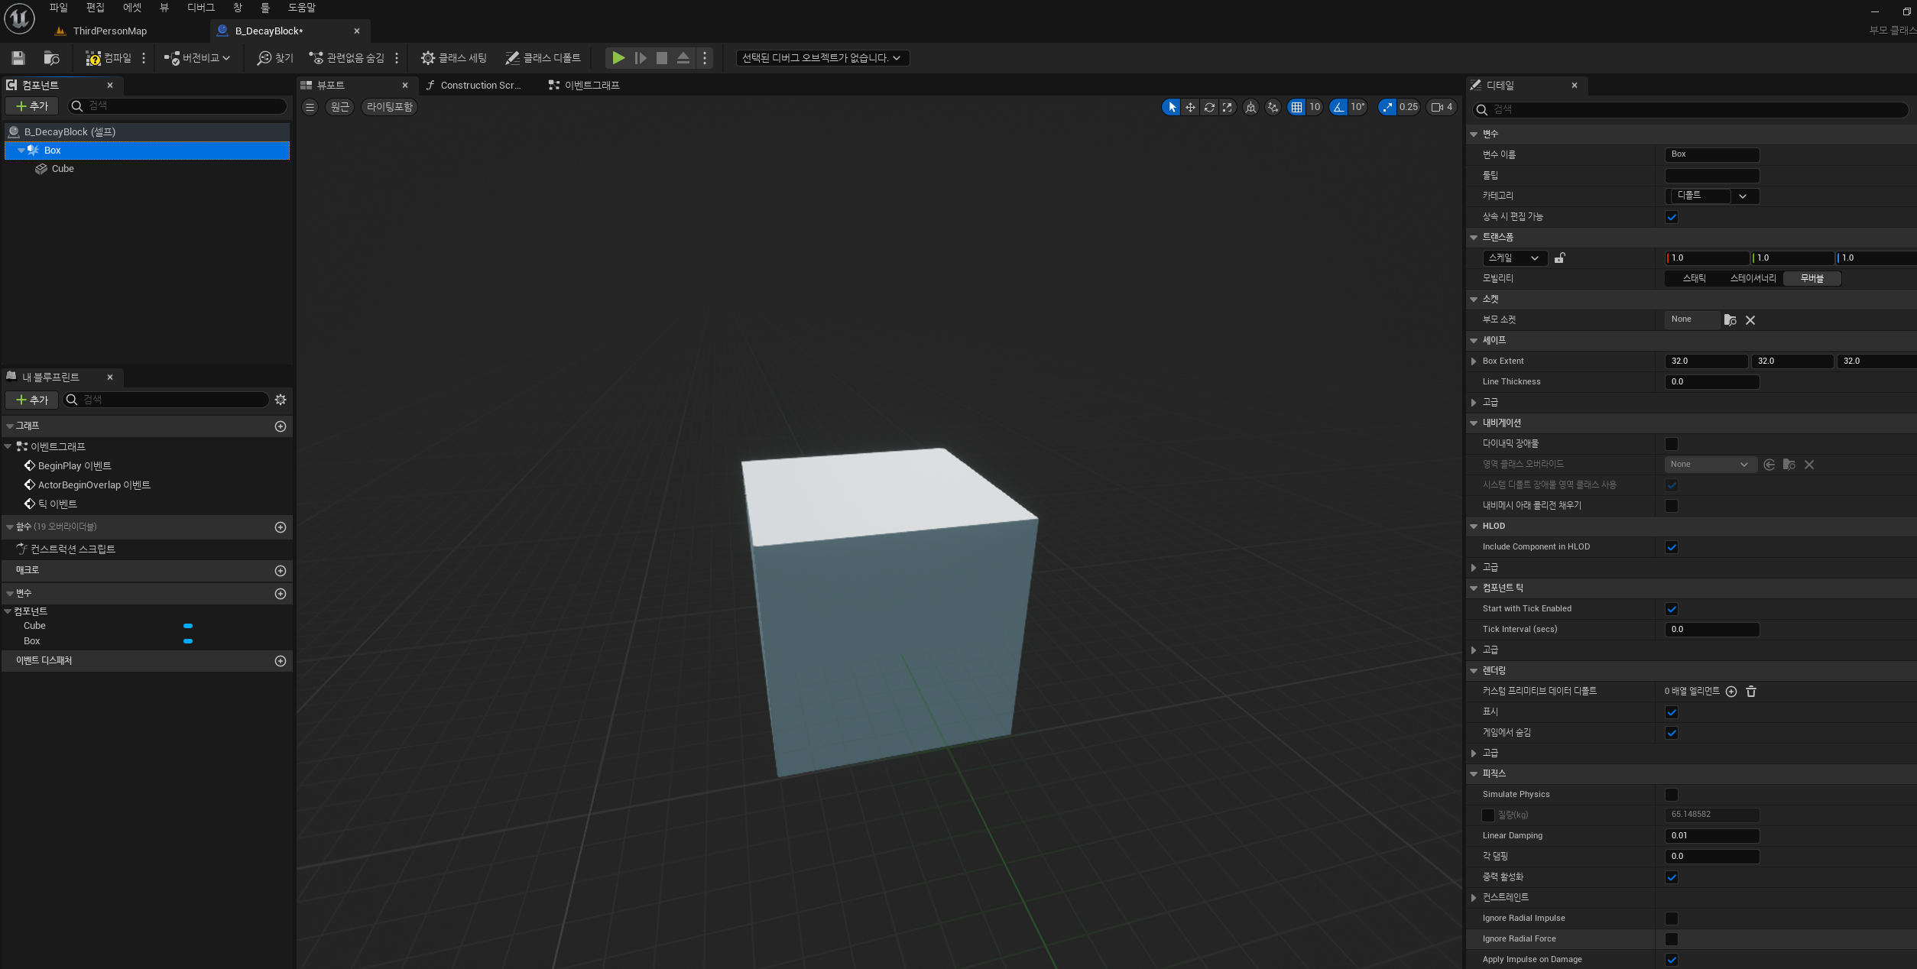Add a new function with the 함수 plus icon
The image size is (1917, 969).
point(281,527)
